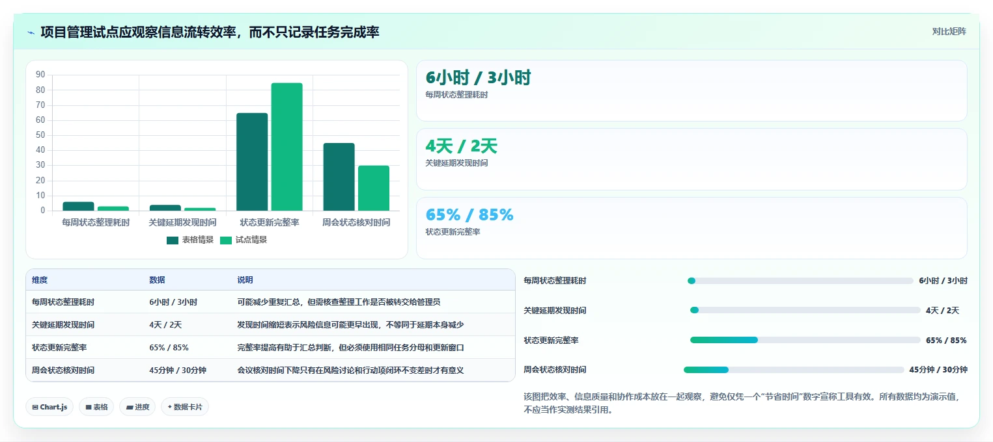Click the 6小时 / 3小时 data card
Image resolution: width=993 pixels, height=442 pixels.
coord(692,91)
